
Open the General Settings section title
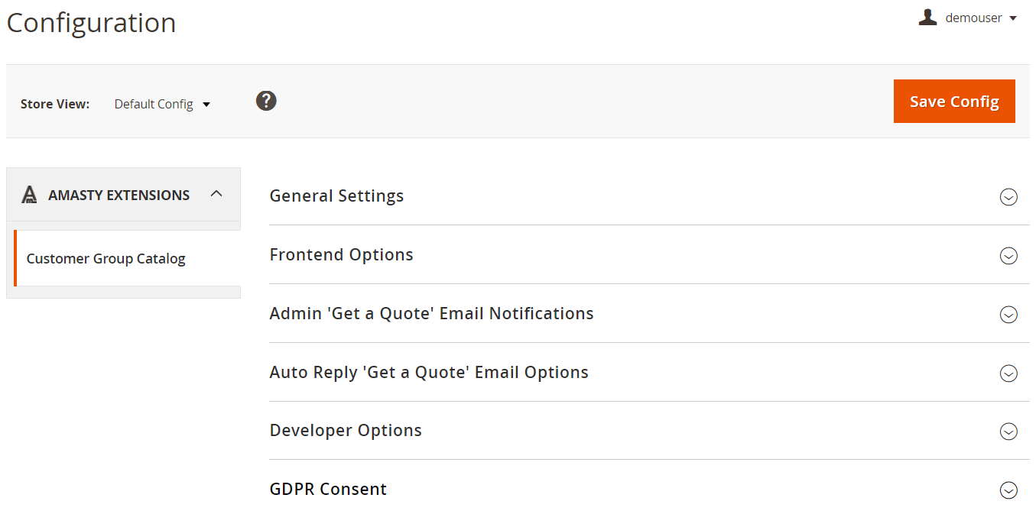[336, 196]
